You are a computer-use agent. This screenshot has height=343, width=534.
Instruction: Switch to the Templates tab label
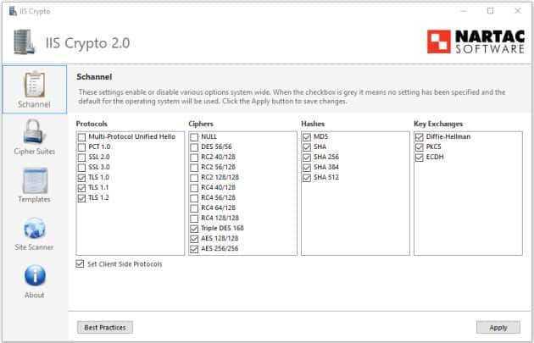tap(35, 199)
